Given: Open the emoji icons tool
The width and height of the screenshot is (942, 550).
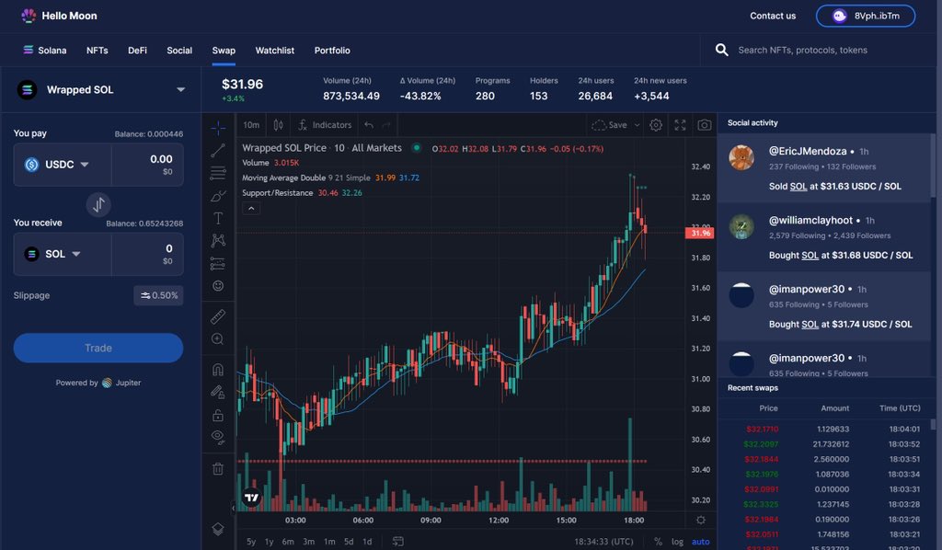Looking at the screenshot, I should point(218,286).
